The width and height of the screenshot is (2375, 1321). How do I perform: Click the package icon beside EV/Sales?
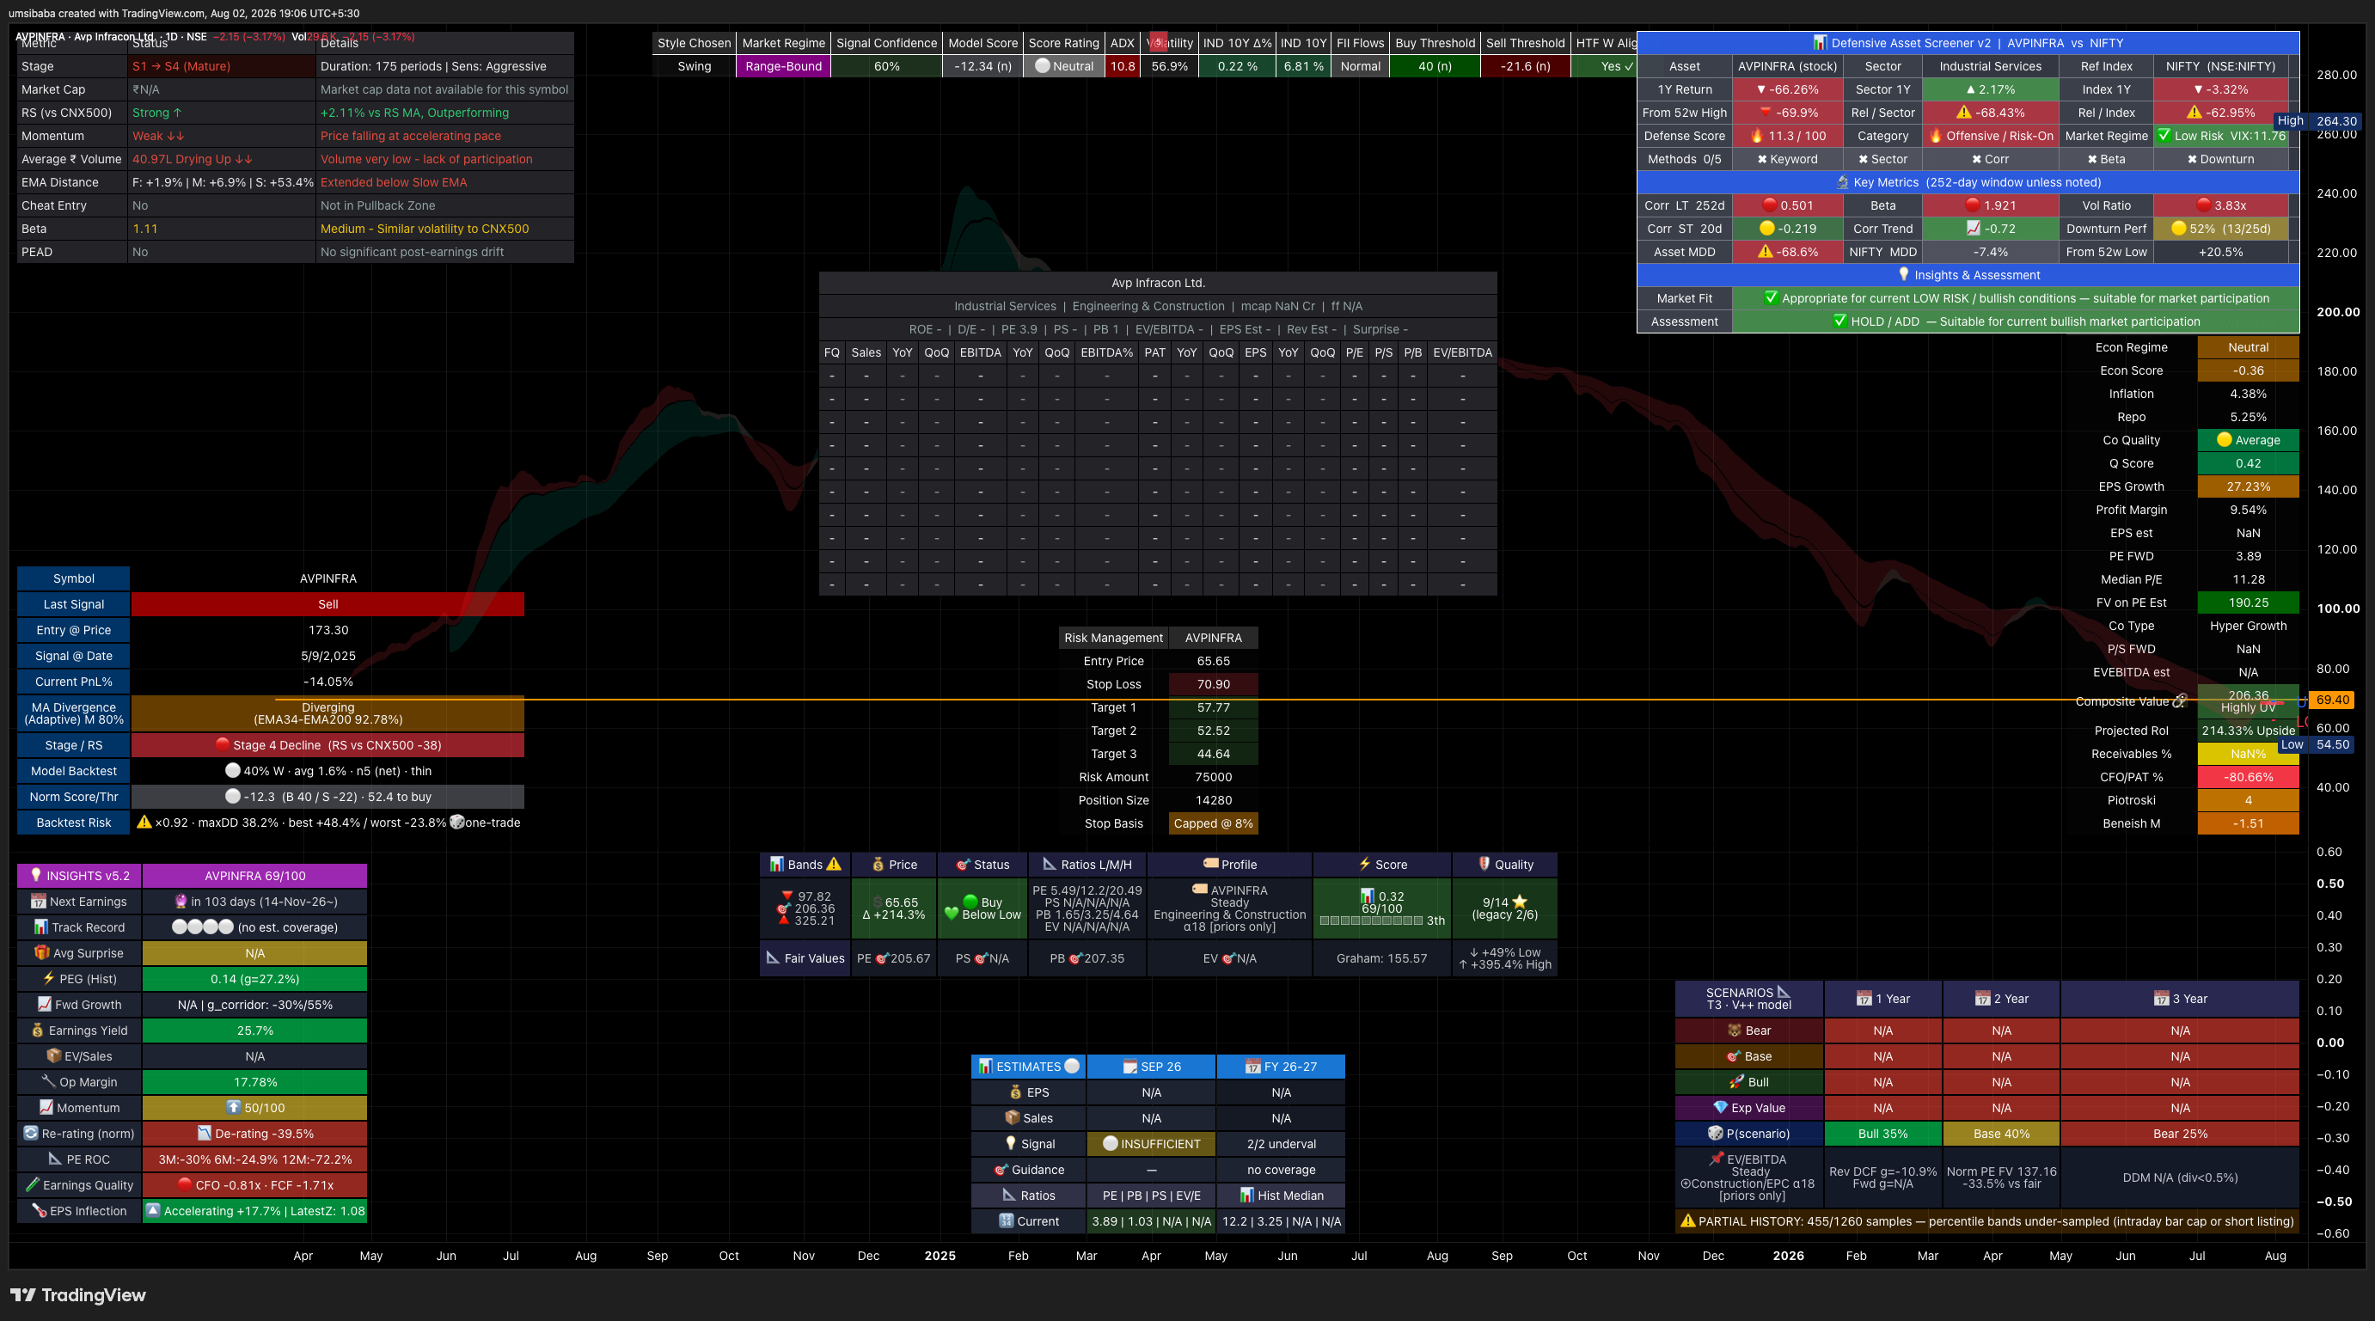pyautogui.click(x=53, y=1055)
